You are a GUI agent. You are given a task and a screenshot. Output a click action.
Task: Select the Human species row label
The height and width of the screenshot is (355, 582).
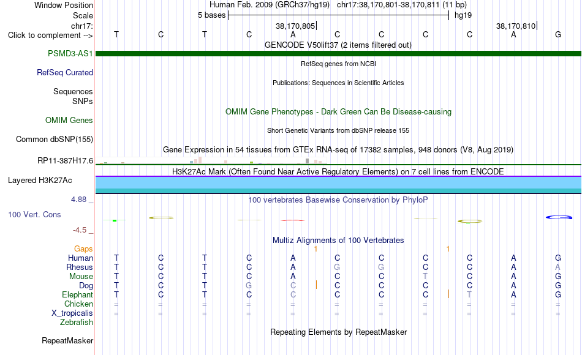tap(80, 258)
